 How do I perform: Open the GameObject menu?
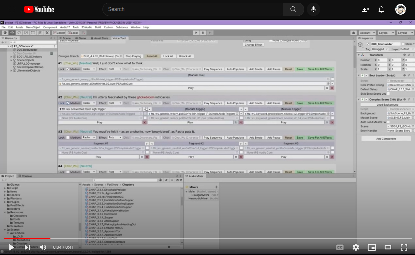click(x=33, y=27)
